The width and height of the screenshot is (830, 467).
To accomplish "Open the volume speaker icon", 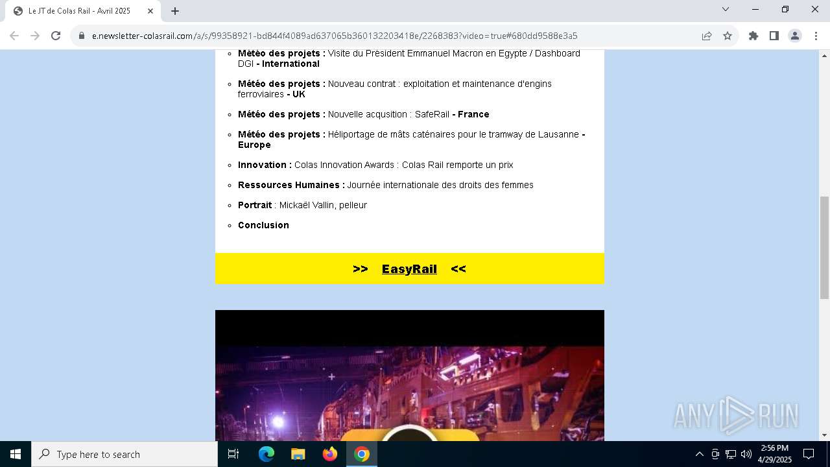I will [746, 454].
